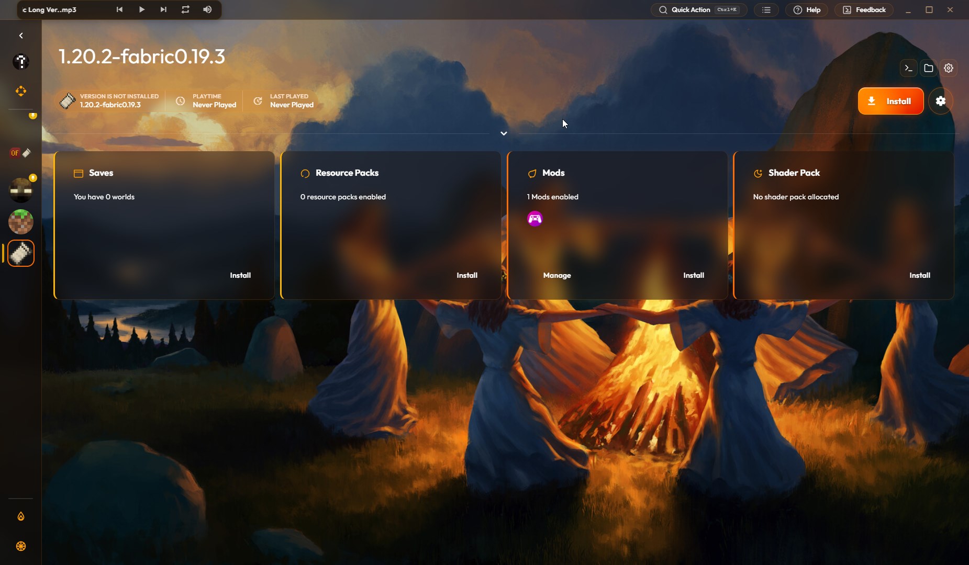Click the gamepad mod icon in Mods card
The height and width of the screenshot is (565, 969).
(x=535, y=219)
